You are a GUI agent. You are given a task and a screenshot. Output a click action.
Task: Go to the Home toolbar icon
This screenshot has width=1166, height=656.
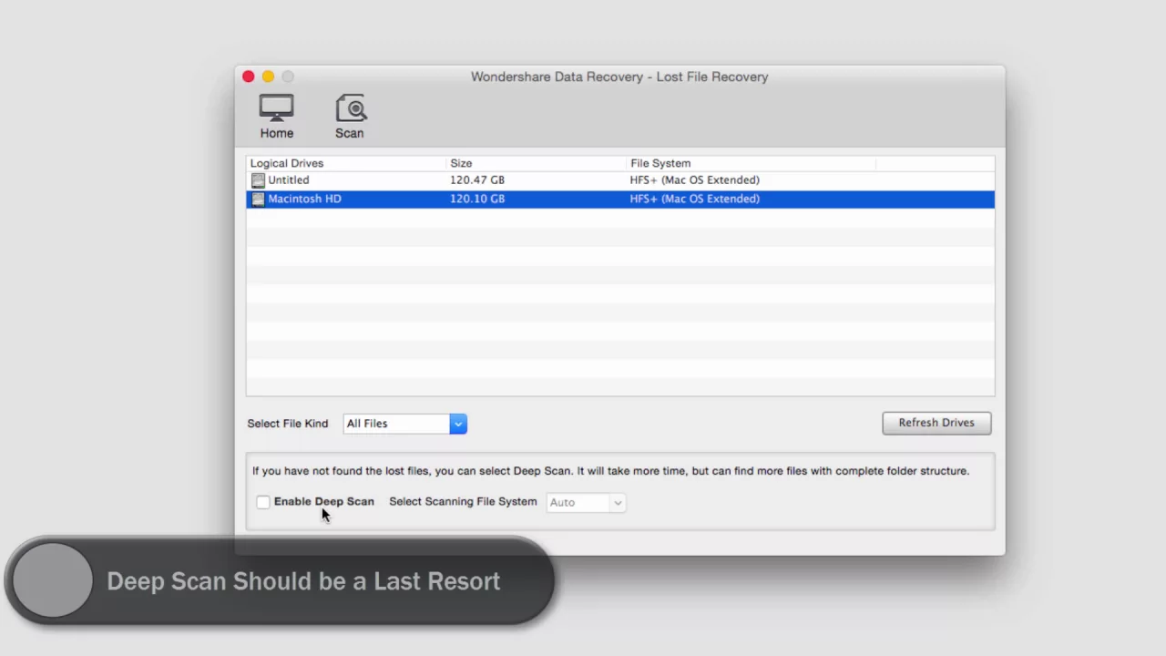[276, 117]
